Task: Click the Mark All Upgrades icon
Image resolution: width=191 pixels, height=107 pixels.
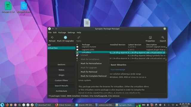Action: click(65, 37)
